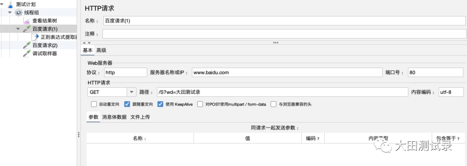Click the horizontal divider dots below 注释
The image size is (467, 166).
[x=275, y=43]
